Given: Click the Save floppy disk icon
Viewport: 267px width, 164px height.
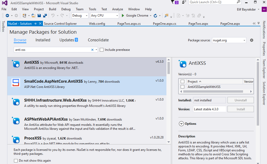Looking at the screenshot, I should pos(39,16).
